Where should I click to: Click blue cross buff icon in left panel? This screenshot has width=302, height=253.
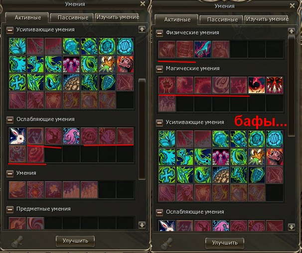tap(17, 82)
